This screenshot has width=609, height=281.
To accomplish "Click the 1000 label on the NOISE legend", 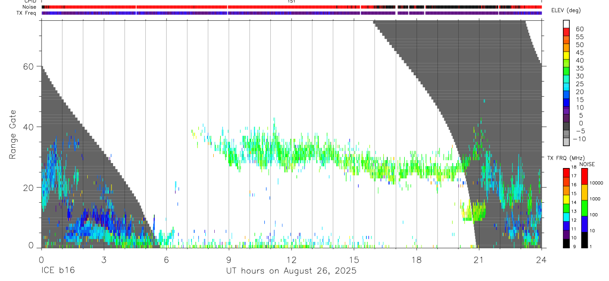I will point(596,199).
